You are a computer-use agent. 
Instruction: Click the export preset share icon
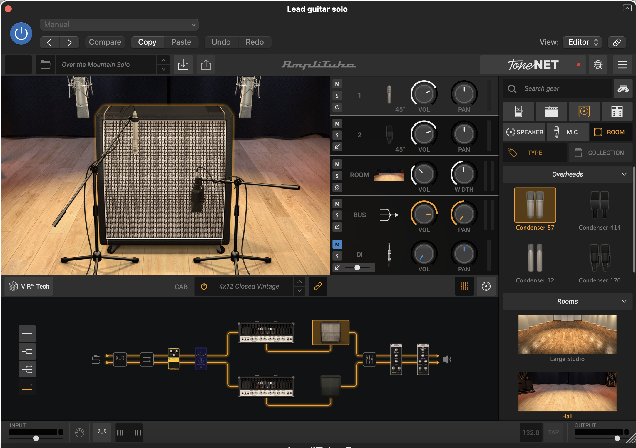pyautogui.click(x=206, y=65)
